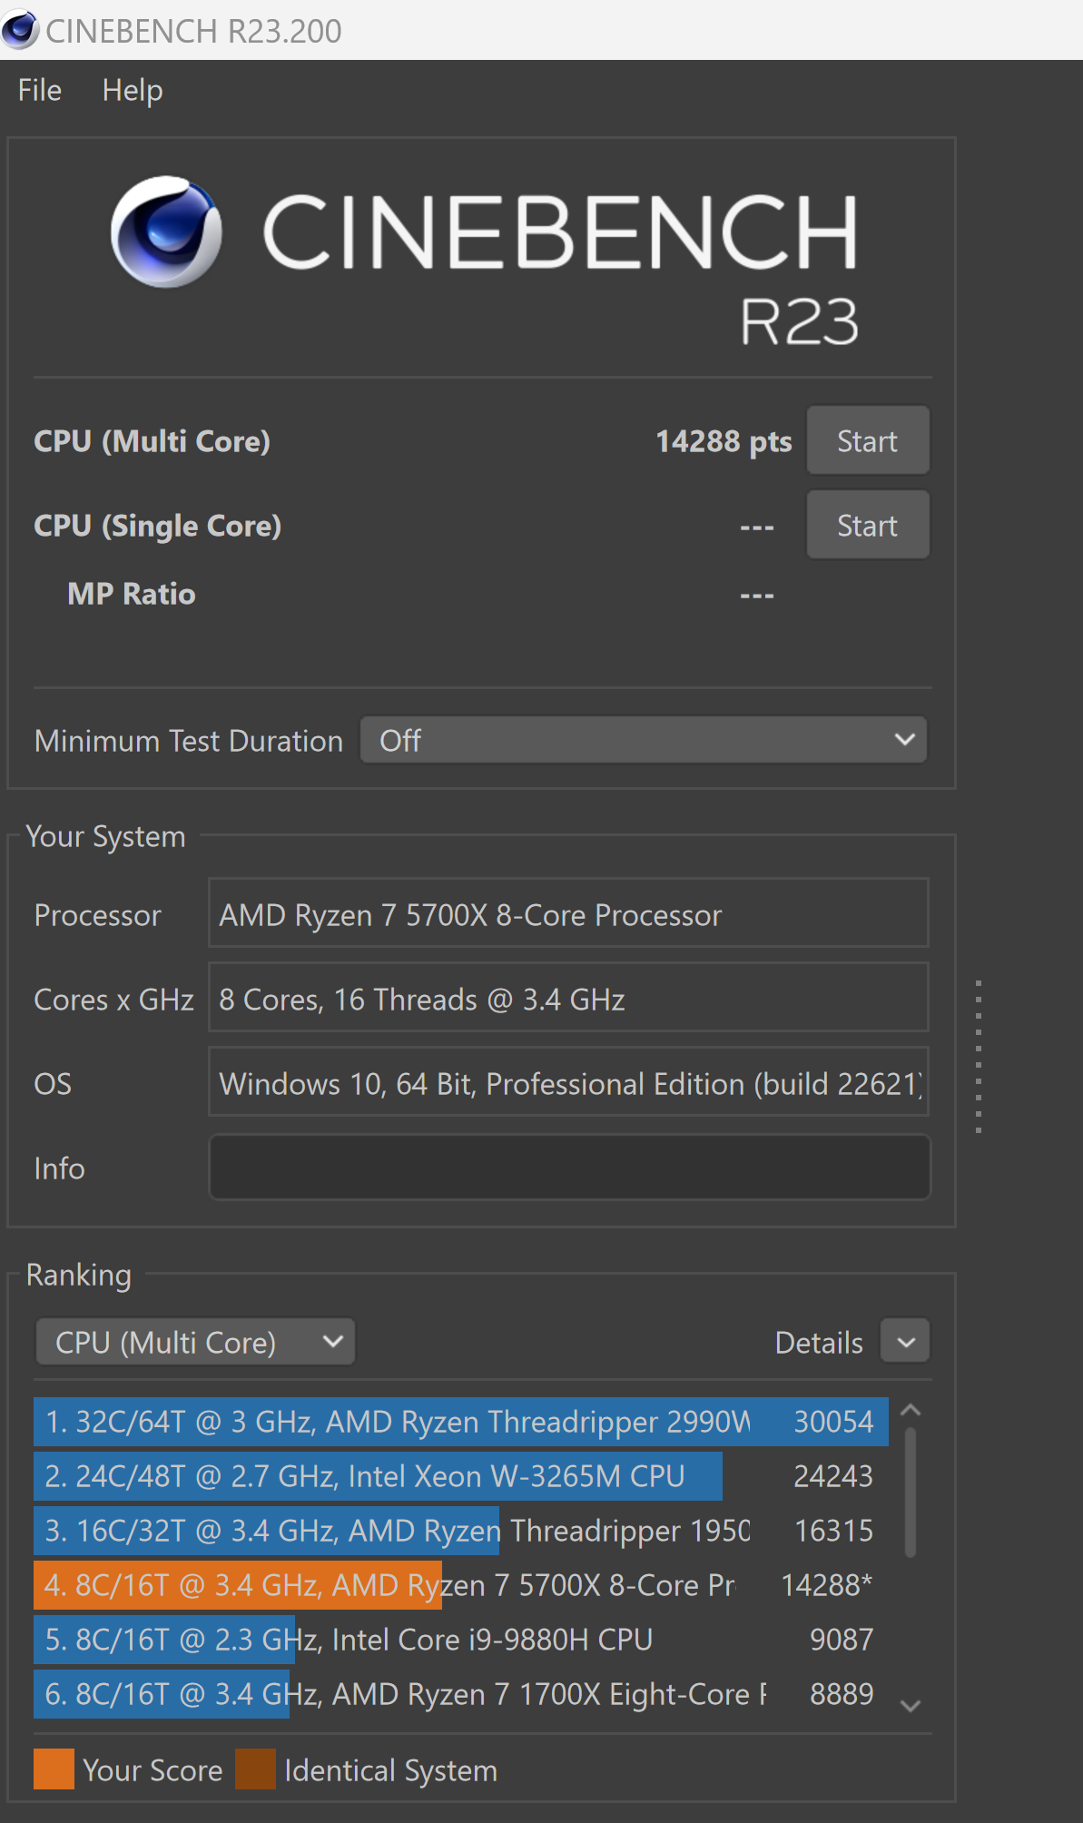Click the Cinebench sphere logo
The width and height of the screenshot is (1083, 1823).
pyautogui.click(x=166, y=232)
